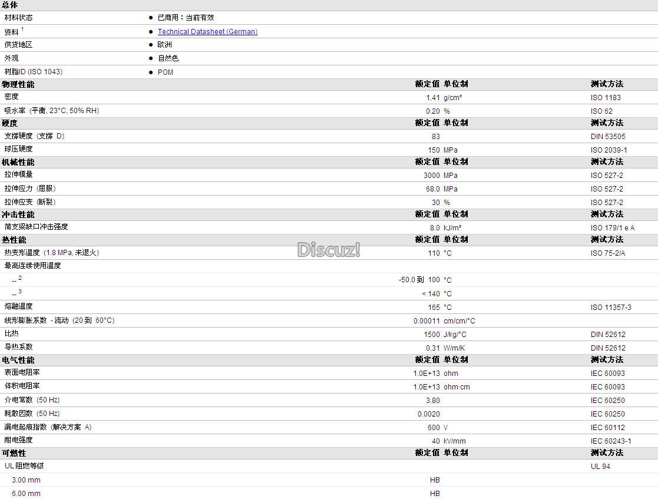658x499 pixels.
Task: Select the POM resin ID value
Action: pyautogui.click(x=166, y=72)
